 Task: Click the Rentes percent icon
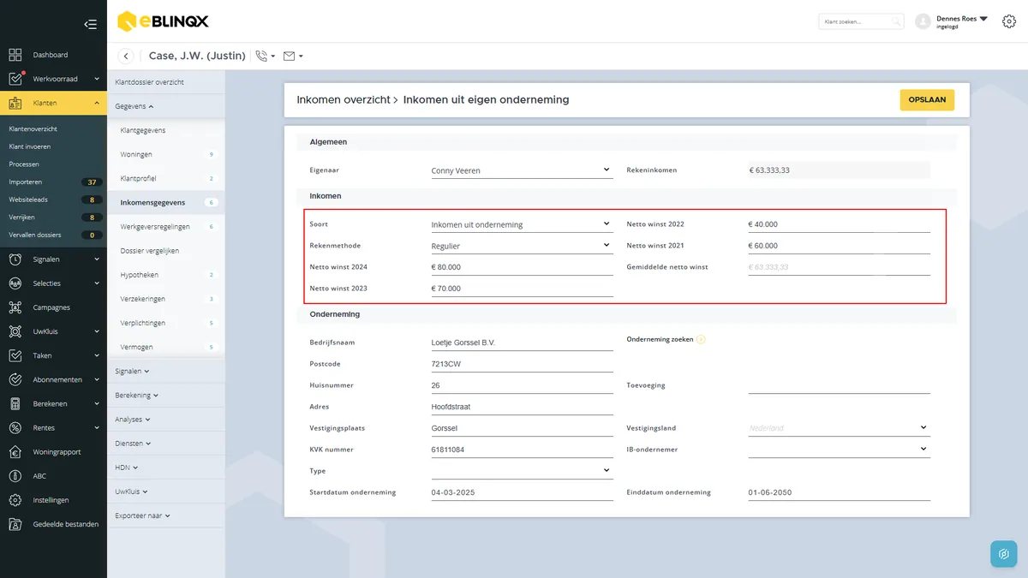coord(15,427)
